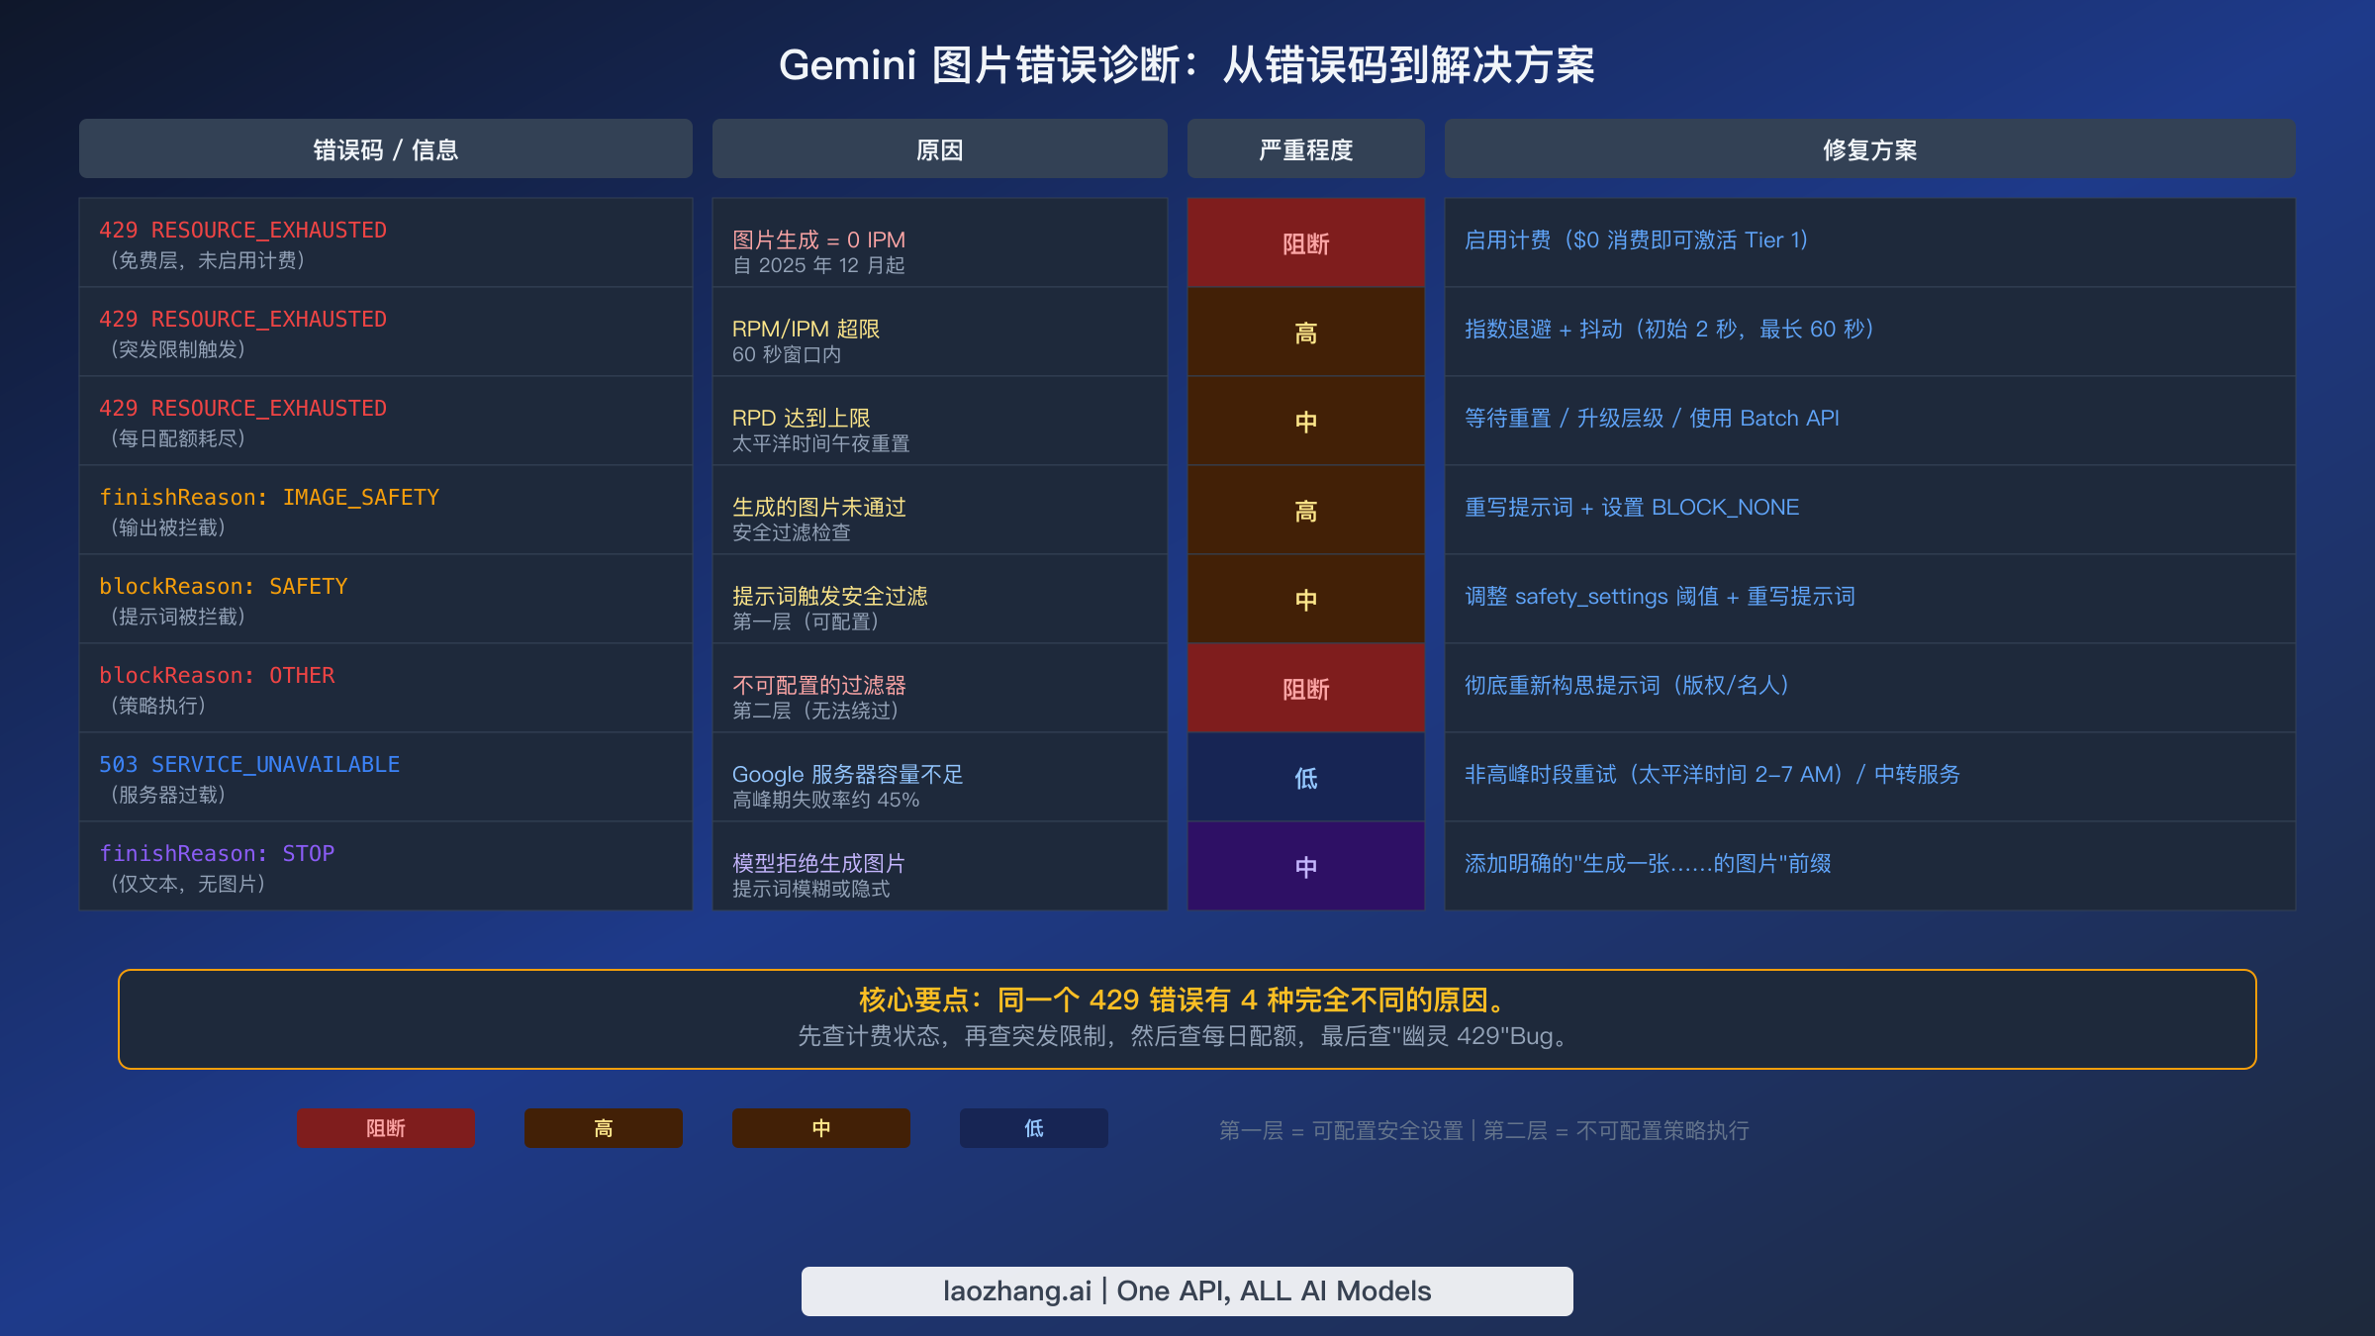Click the fix text 重写提示词 + 设置 BLOCK_NONE

[1631, 508]
